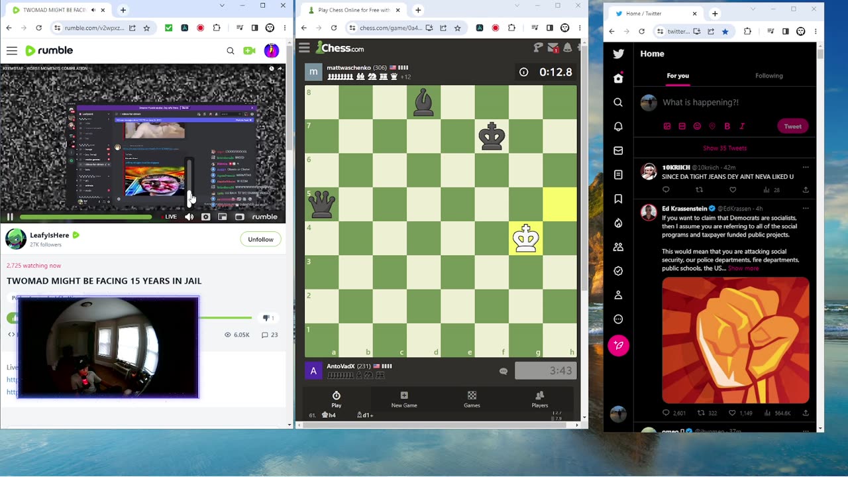Screen dimensions: 848x477
Task: Click the move Kh4 in the move list
Action: [329, 415]
